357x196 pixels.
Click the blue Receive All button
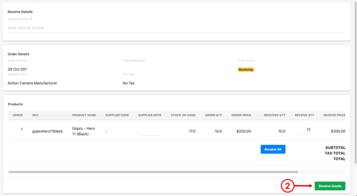click(273, 149)
